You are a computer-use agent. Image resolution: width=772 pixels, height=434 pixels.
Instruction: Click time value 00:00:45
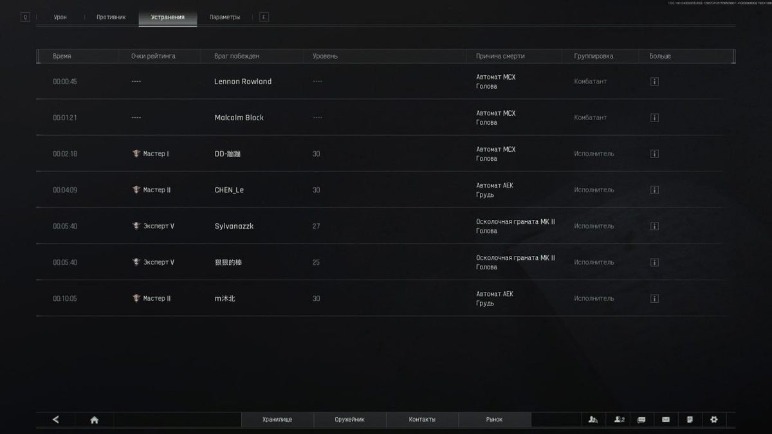pos(65,82)
